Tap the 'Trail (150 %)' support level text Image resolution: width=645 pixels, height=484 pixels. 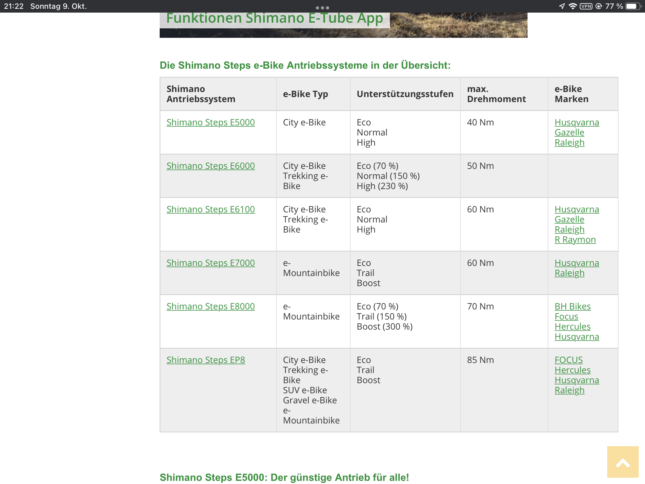coord(382,316)
